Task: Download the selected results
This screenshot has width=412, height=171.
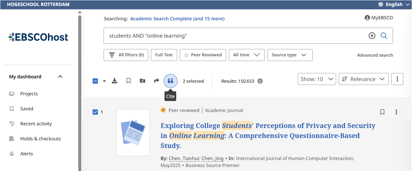Action: (x=115, y=81)
